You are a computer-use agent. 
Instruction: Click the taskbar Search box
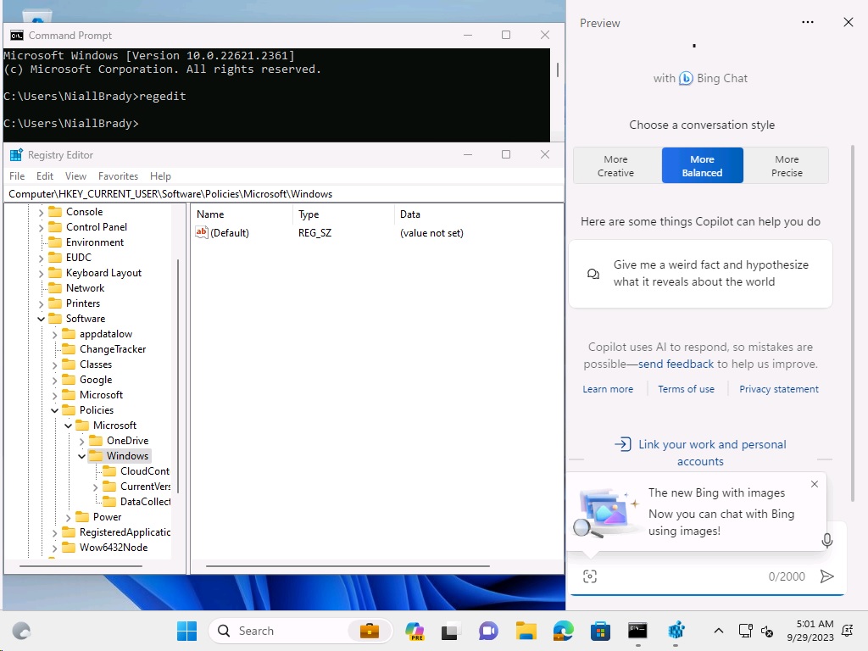[301, 631]
